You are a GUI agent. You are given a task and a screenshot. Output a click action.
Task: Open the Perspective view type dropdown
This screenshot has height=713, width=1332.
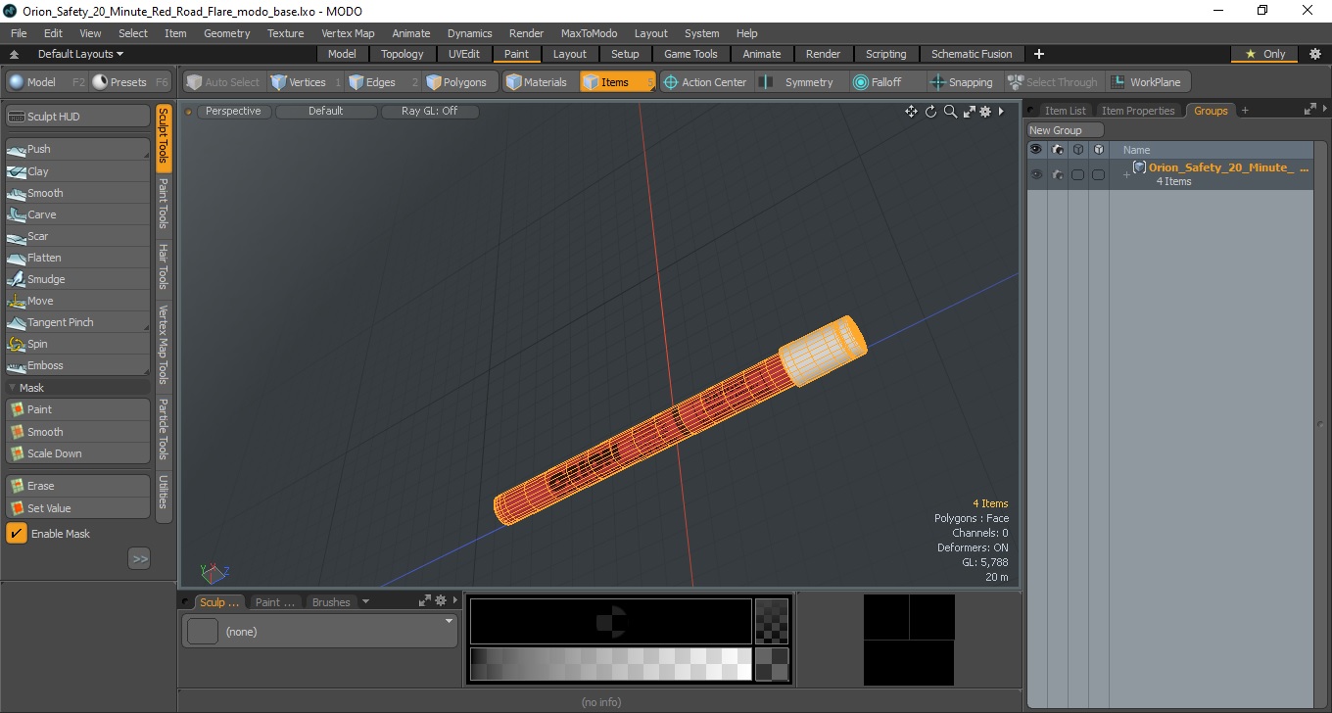pyautogui.click(x=233, y=112)
